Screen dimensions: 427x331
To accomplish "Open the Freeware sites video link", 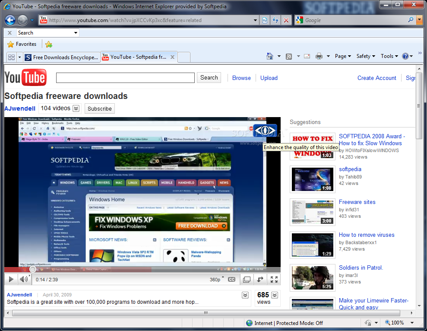I will coord(357,202).
